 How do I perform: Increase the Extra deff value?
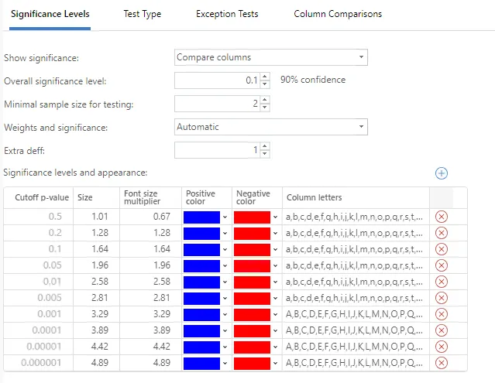[x=265, y=146]
